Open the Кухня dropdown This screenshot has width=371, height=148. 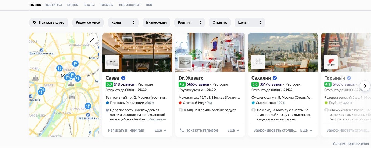[123, 23]
